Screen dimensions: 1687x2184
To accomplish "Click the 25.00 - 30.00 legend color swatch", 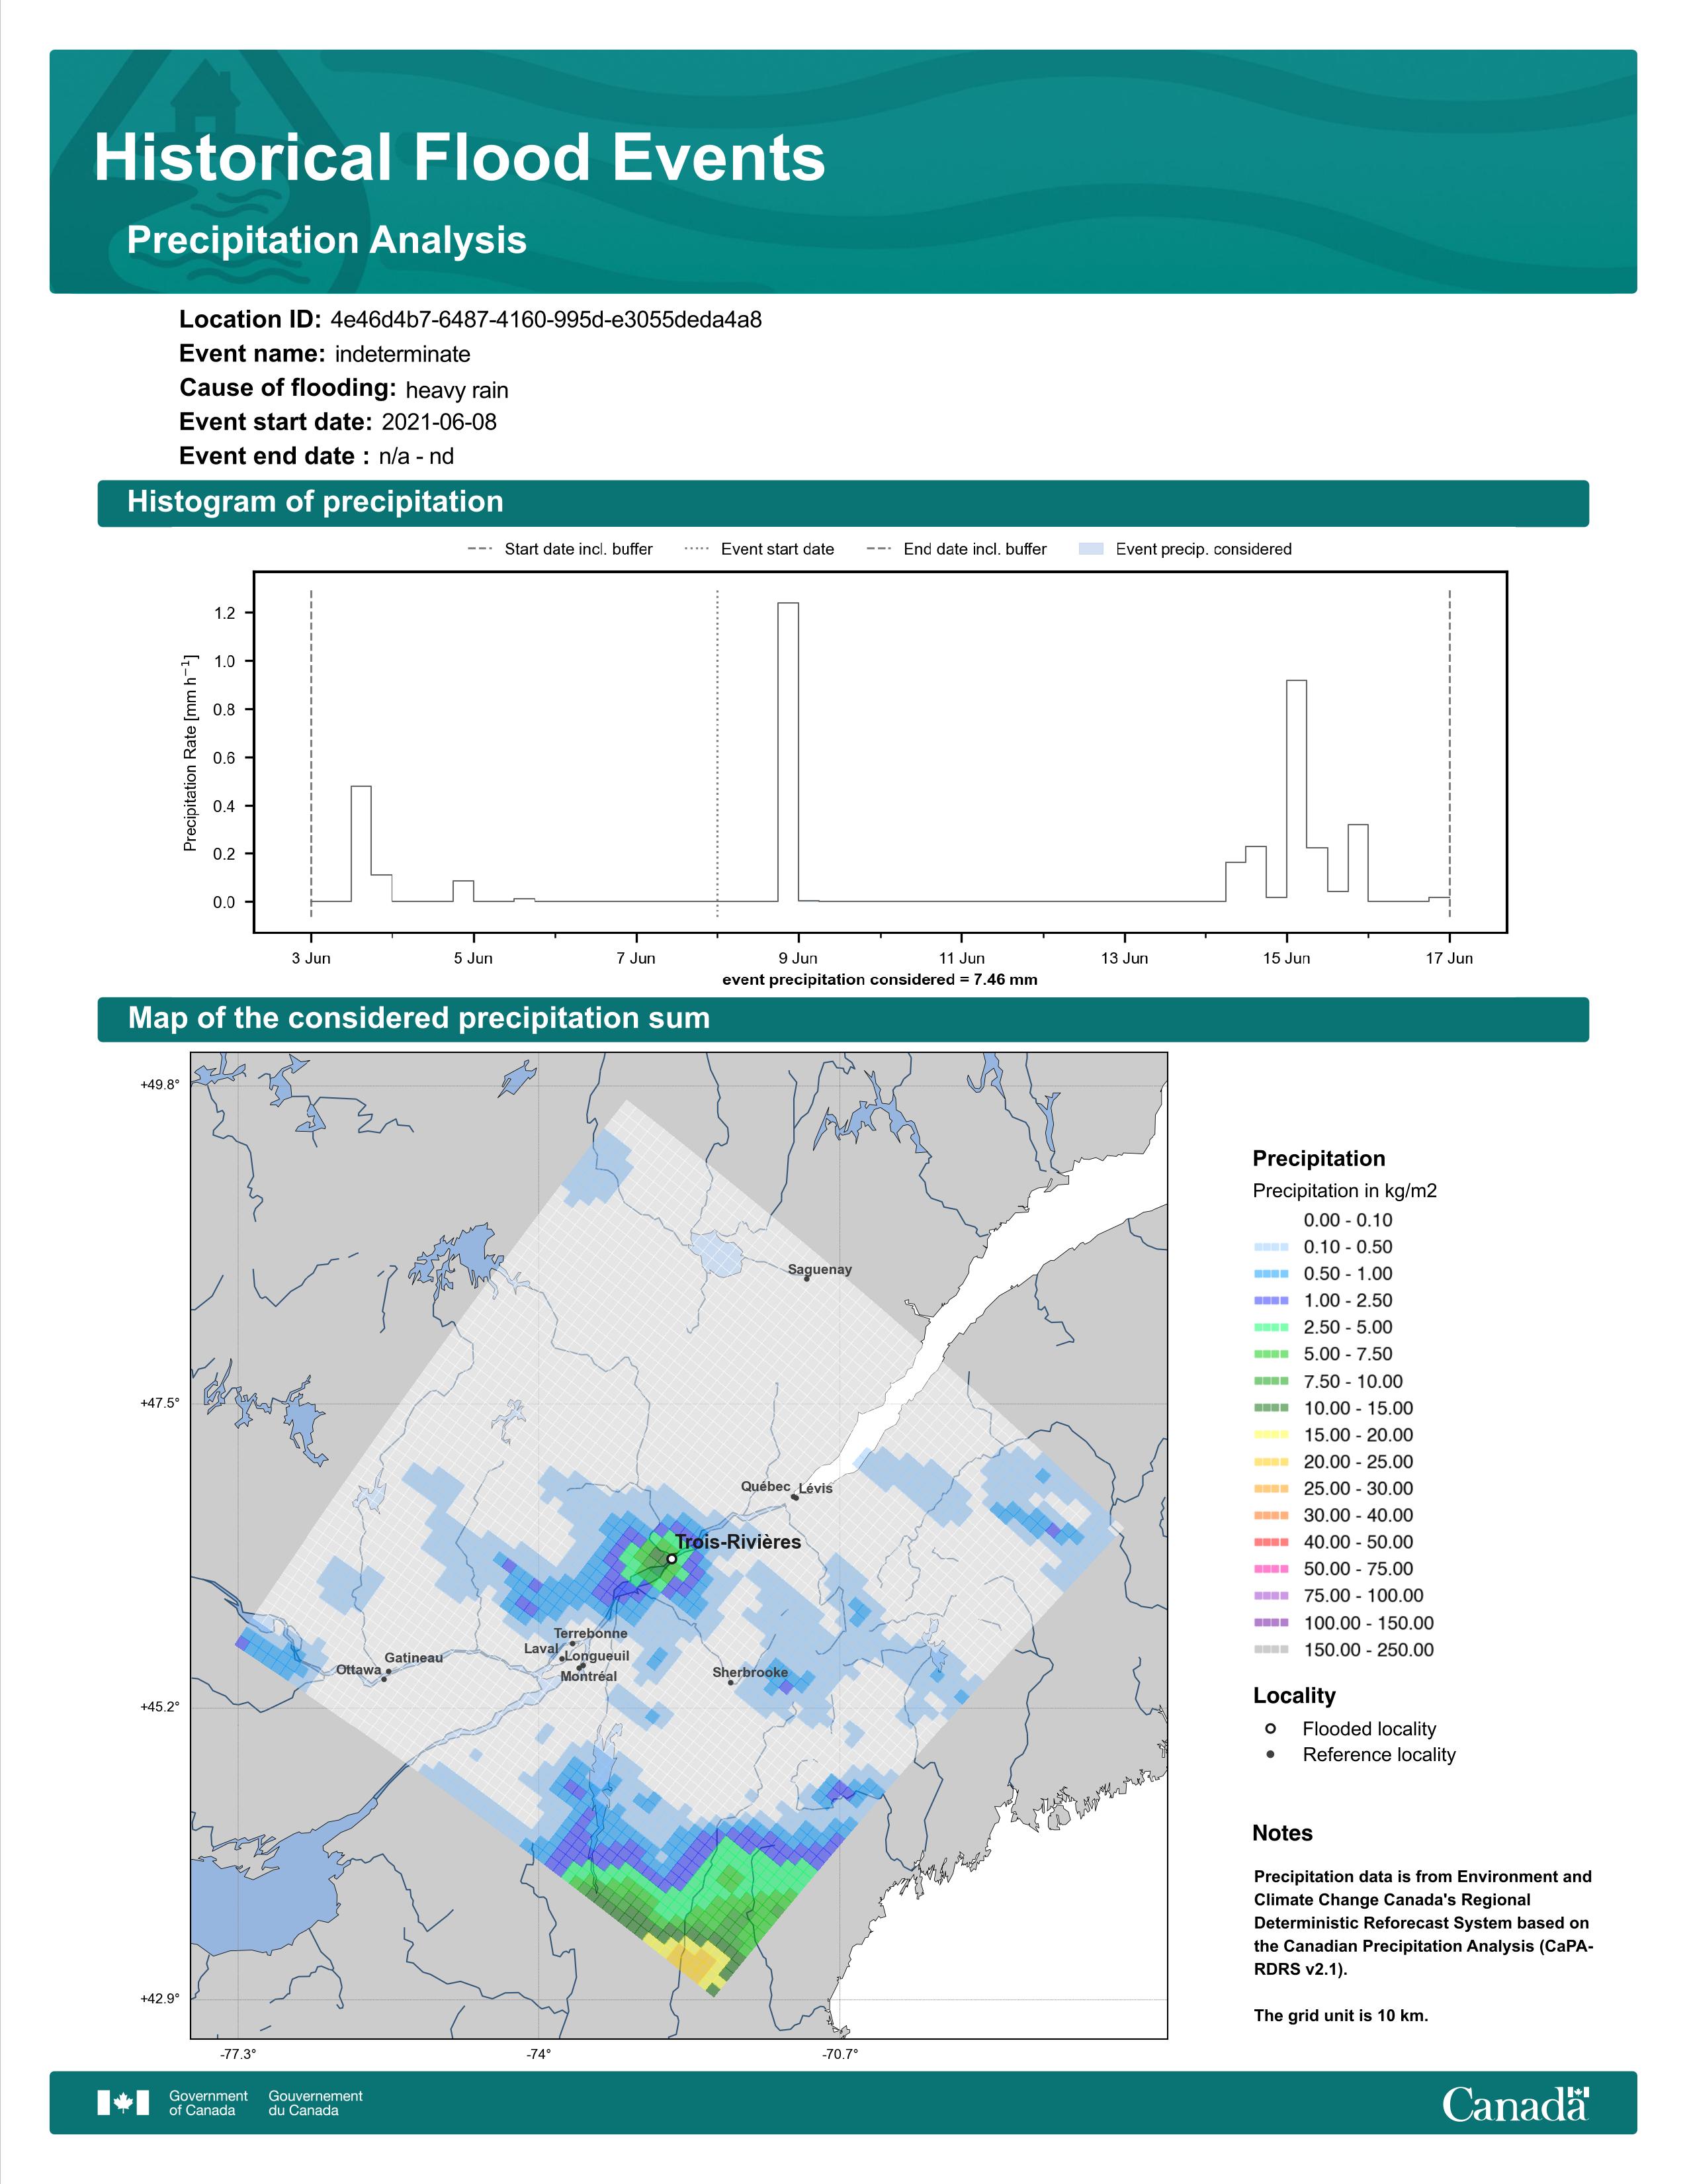I will [x=1272, y=1489].
